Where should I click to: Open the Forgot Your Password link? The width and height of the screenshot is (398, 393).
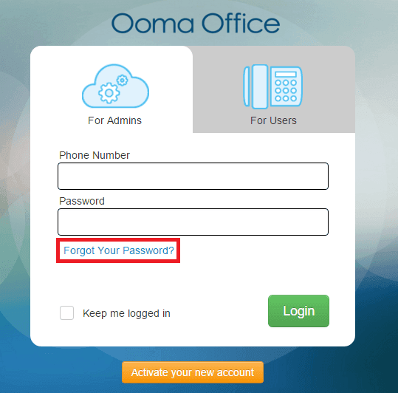[119, 250]
